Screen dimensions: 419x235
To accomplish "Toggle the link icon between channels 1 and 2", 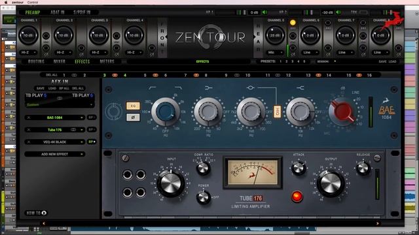I will coord(74,76).
